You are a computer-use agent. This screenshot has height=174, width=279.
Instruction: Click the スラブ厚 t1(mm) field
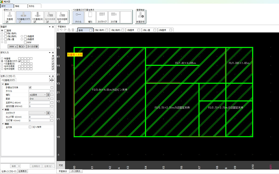pos(39,121)
